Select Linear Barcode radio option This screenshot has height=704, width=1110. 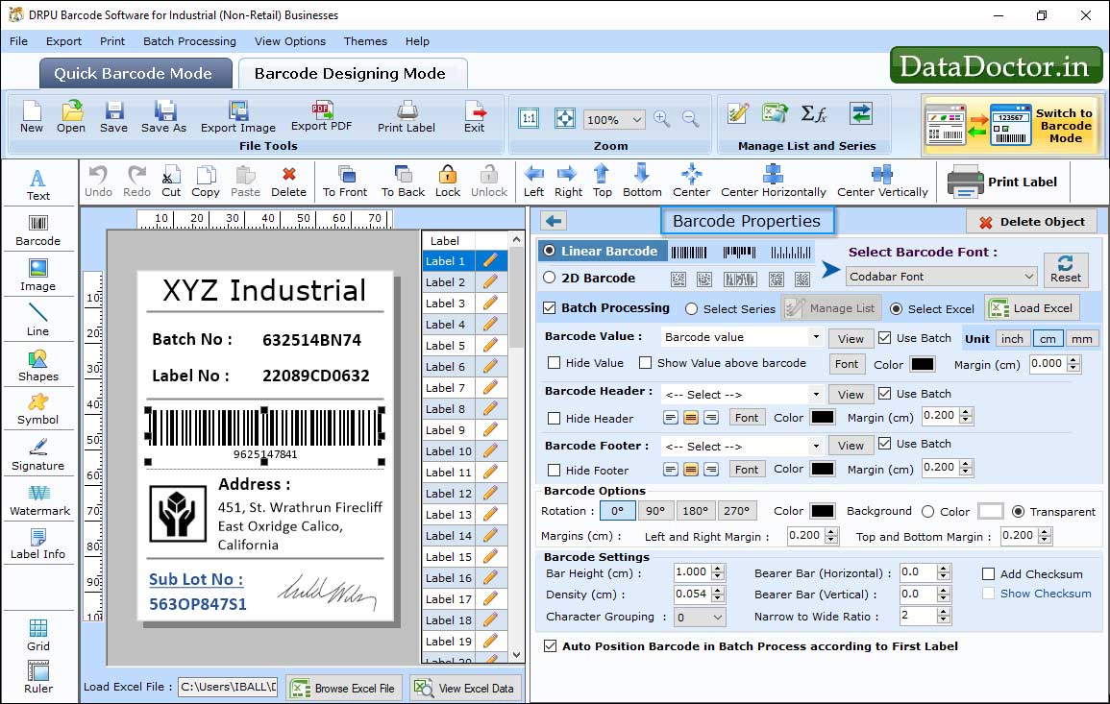tap(550, 251)
